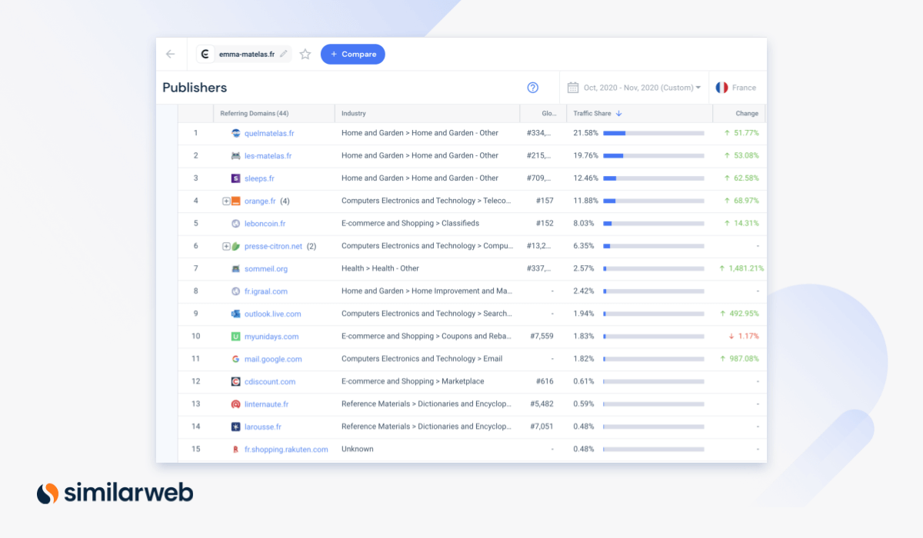Open the help question mark icon
The image size is (923, 538).
click(532, 88)
